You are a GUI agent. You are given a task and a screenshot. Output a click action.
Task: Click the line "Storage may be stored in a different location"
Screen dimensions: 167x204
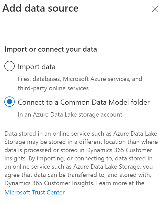81,142
